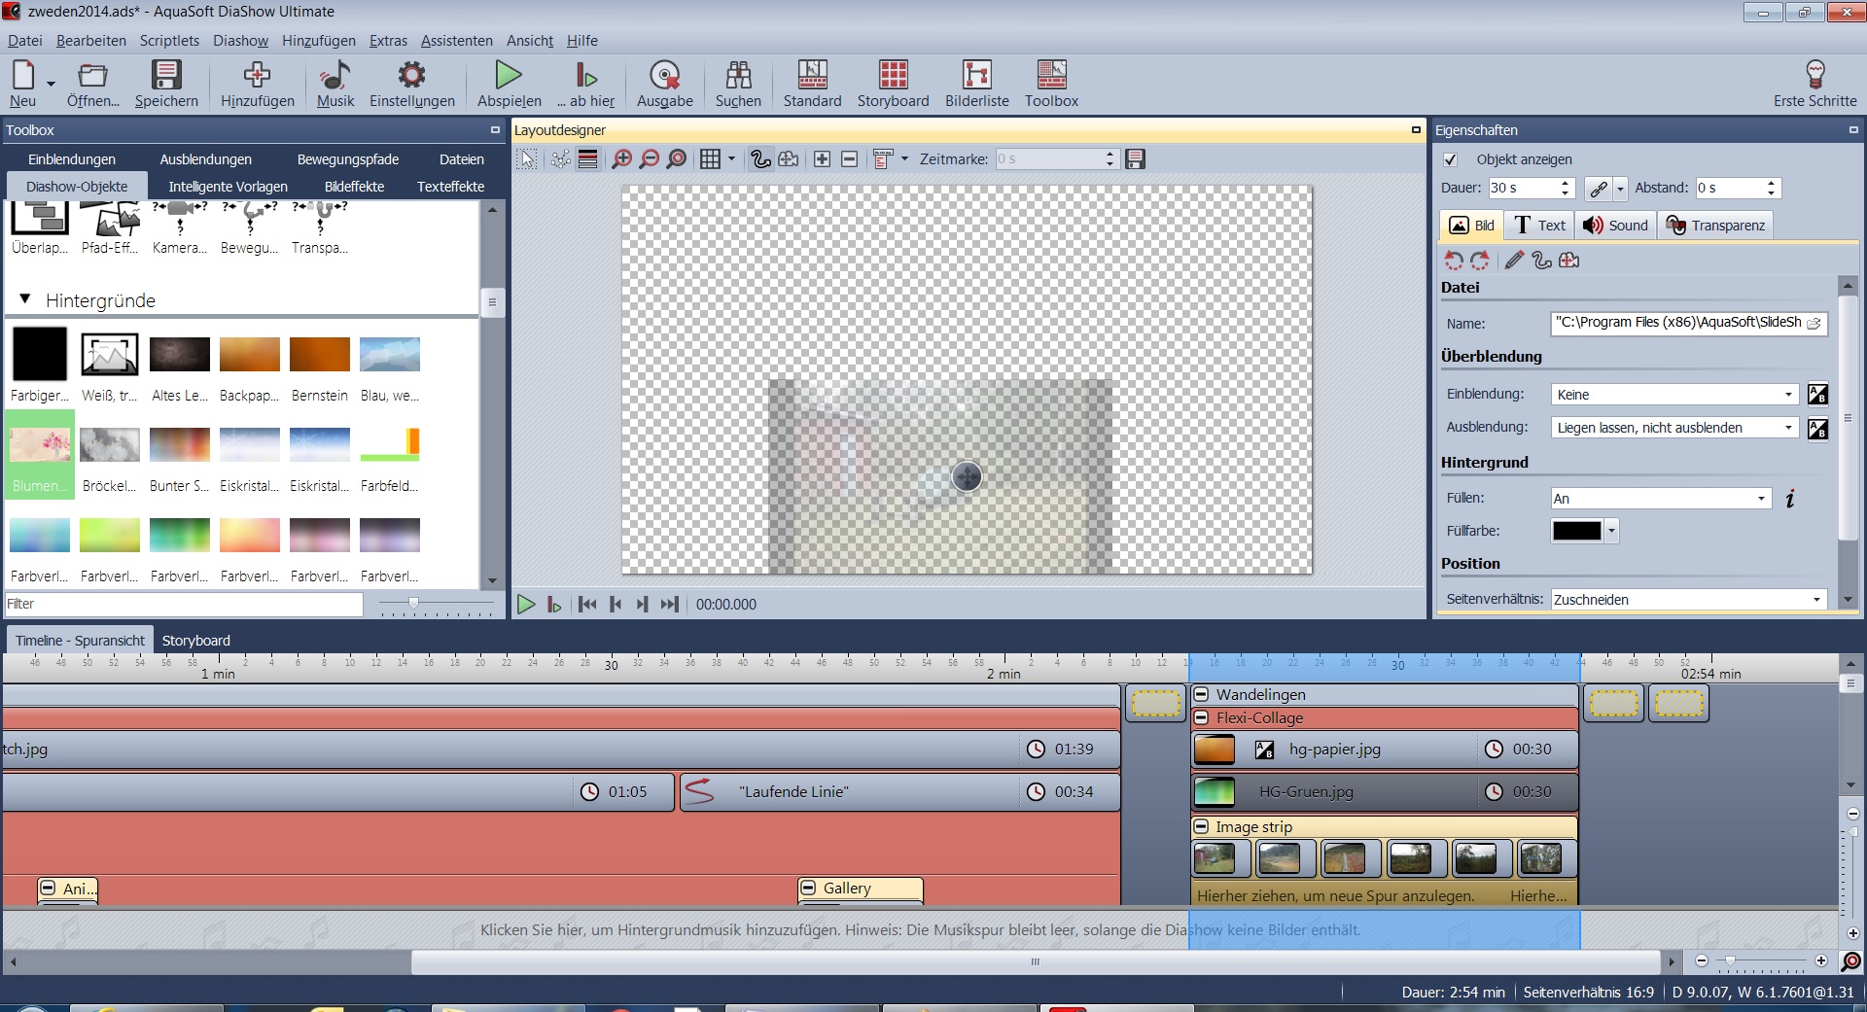Click the Speichern save icon
The width and height of the screenshot is (1867, 1012).
(166, 76)
